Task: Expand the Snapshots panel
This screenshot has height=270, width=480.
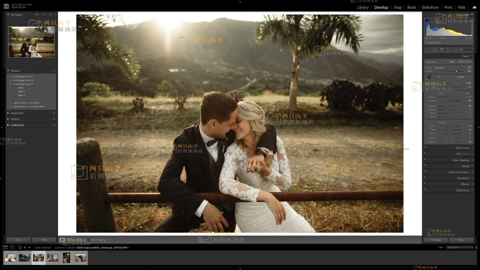Action: coord(17,113)
